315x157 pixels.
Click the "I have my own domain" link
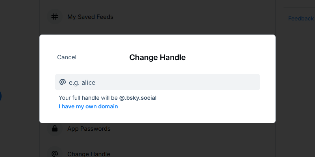click(x=88, y=106)
